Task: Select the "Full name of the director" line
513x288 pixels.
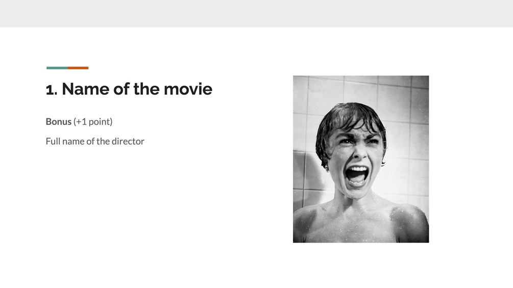Action: (95, 141)
